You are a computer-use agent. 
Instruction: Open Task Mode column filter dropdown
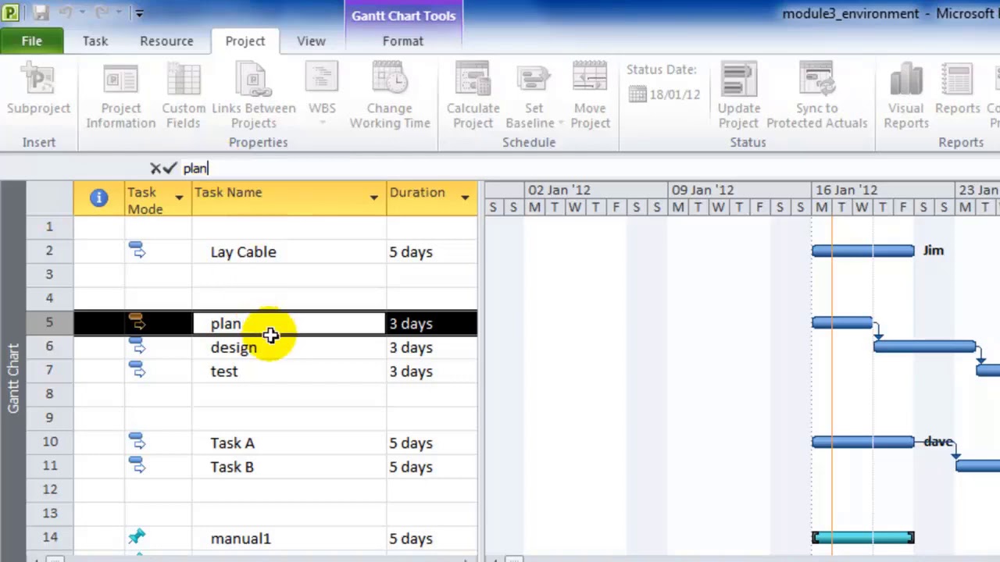click(x=179, y=198)
